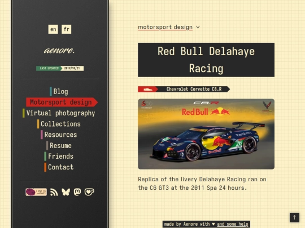
Task: Click the aenore. site logo
Action: click(x=59, y=51)
